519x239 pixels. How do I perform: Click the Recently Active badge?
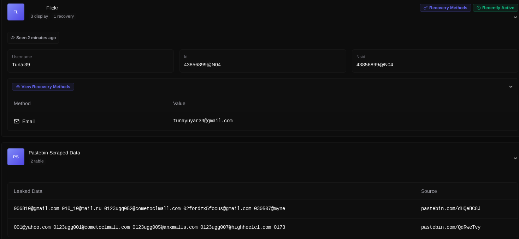click(x=495, y=8)
